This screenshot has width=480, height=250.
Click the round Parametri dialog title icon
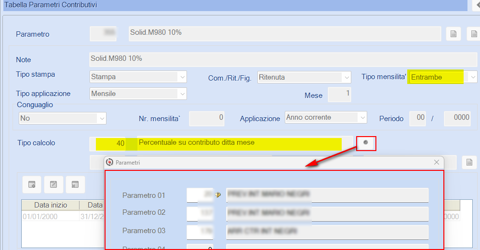coord(109,162)
